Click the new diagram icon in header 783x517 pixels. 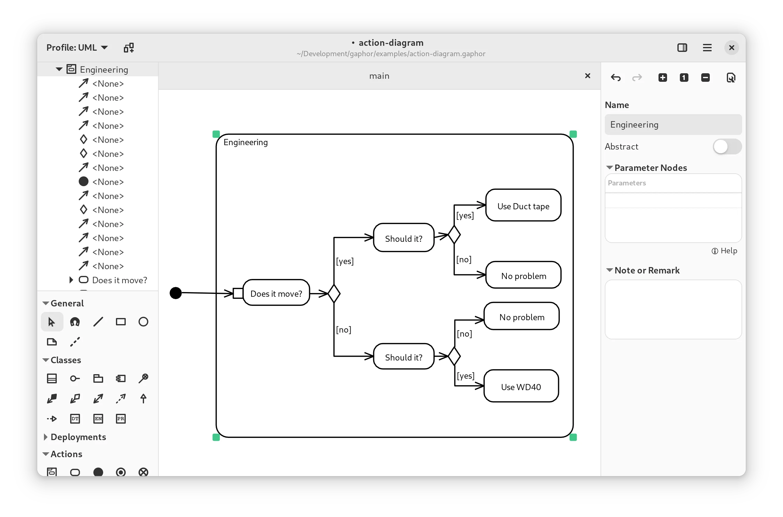(128, 48)
